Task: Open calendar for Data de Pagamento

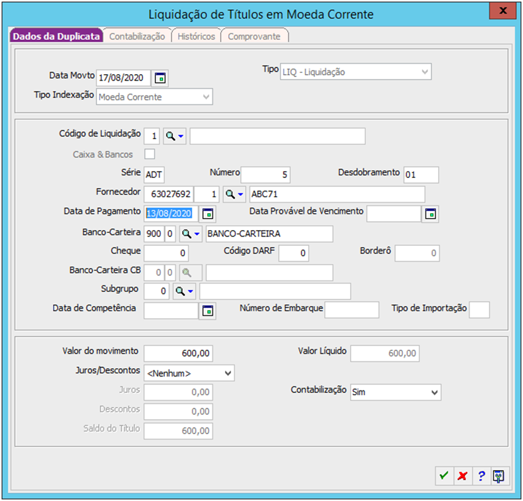Action: coord(208,214)
